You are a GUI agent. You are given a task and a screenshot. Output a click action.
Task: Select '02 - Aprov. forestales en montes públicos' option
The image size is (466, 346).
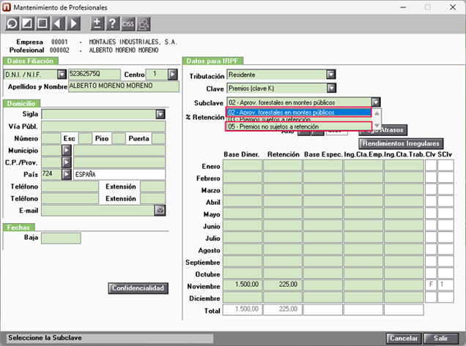pos(298,112)
